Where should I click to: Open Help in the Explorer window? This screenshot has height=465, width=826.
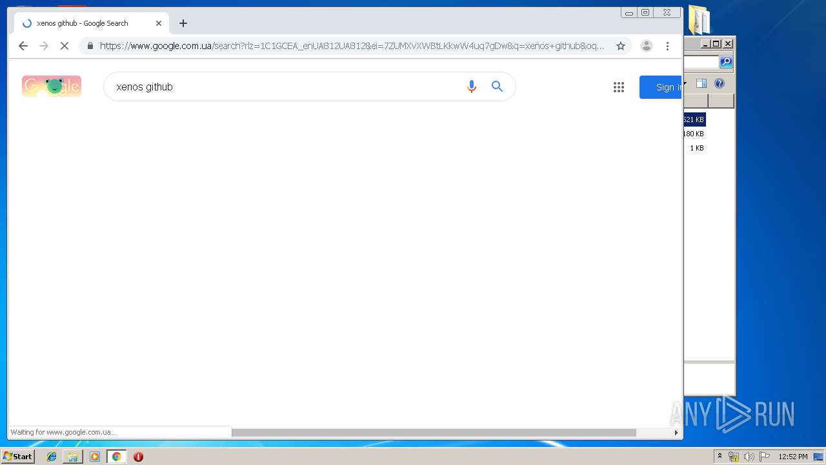(x=720, y=83)
